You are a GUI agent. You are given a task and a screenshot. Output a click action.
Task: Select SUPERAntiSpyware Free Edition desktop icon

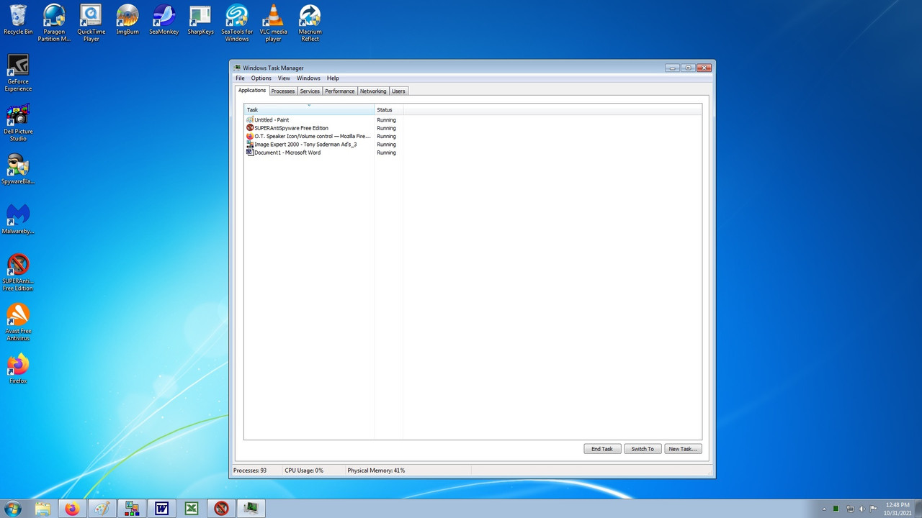tap(18, 272)
